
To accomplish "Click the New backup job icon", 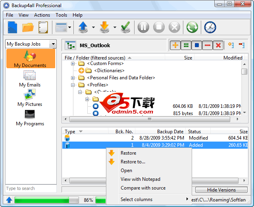I will (x=12, y=27).
